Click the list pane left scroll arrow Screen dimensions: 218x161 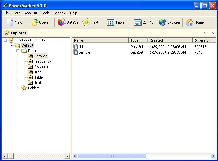pos(75,156)
